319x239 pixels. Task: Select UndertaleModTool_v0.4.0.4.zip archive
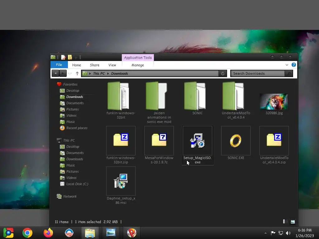[x=274, y=145]
